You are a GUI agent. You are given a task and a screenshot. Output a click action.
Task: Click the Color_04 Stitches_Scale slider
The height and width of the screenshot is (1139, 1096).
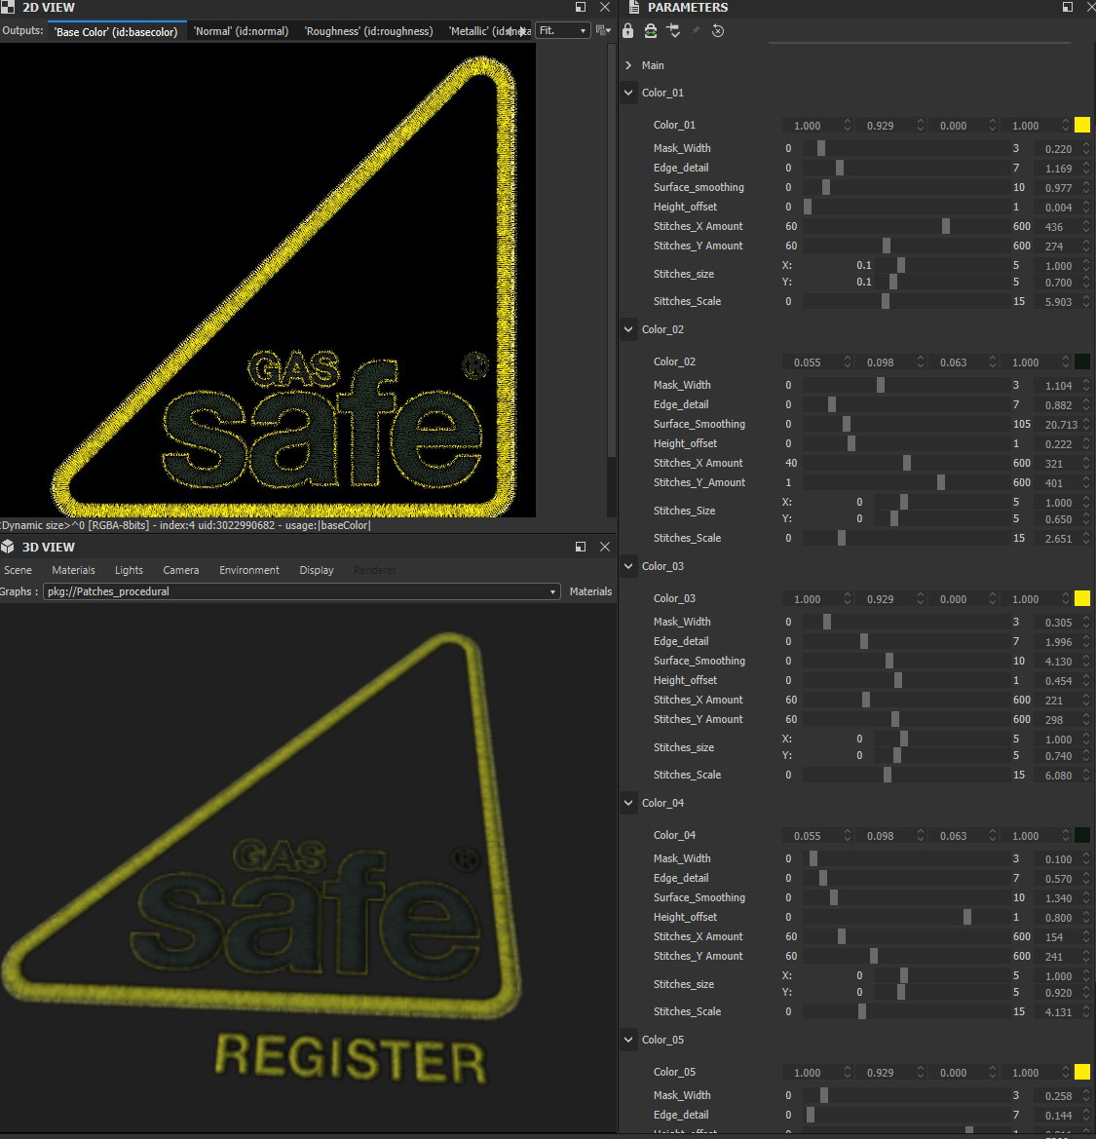point(905,1012)
